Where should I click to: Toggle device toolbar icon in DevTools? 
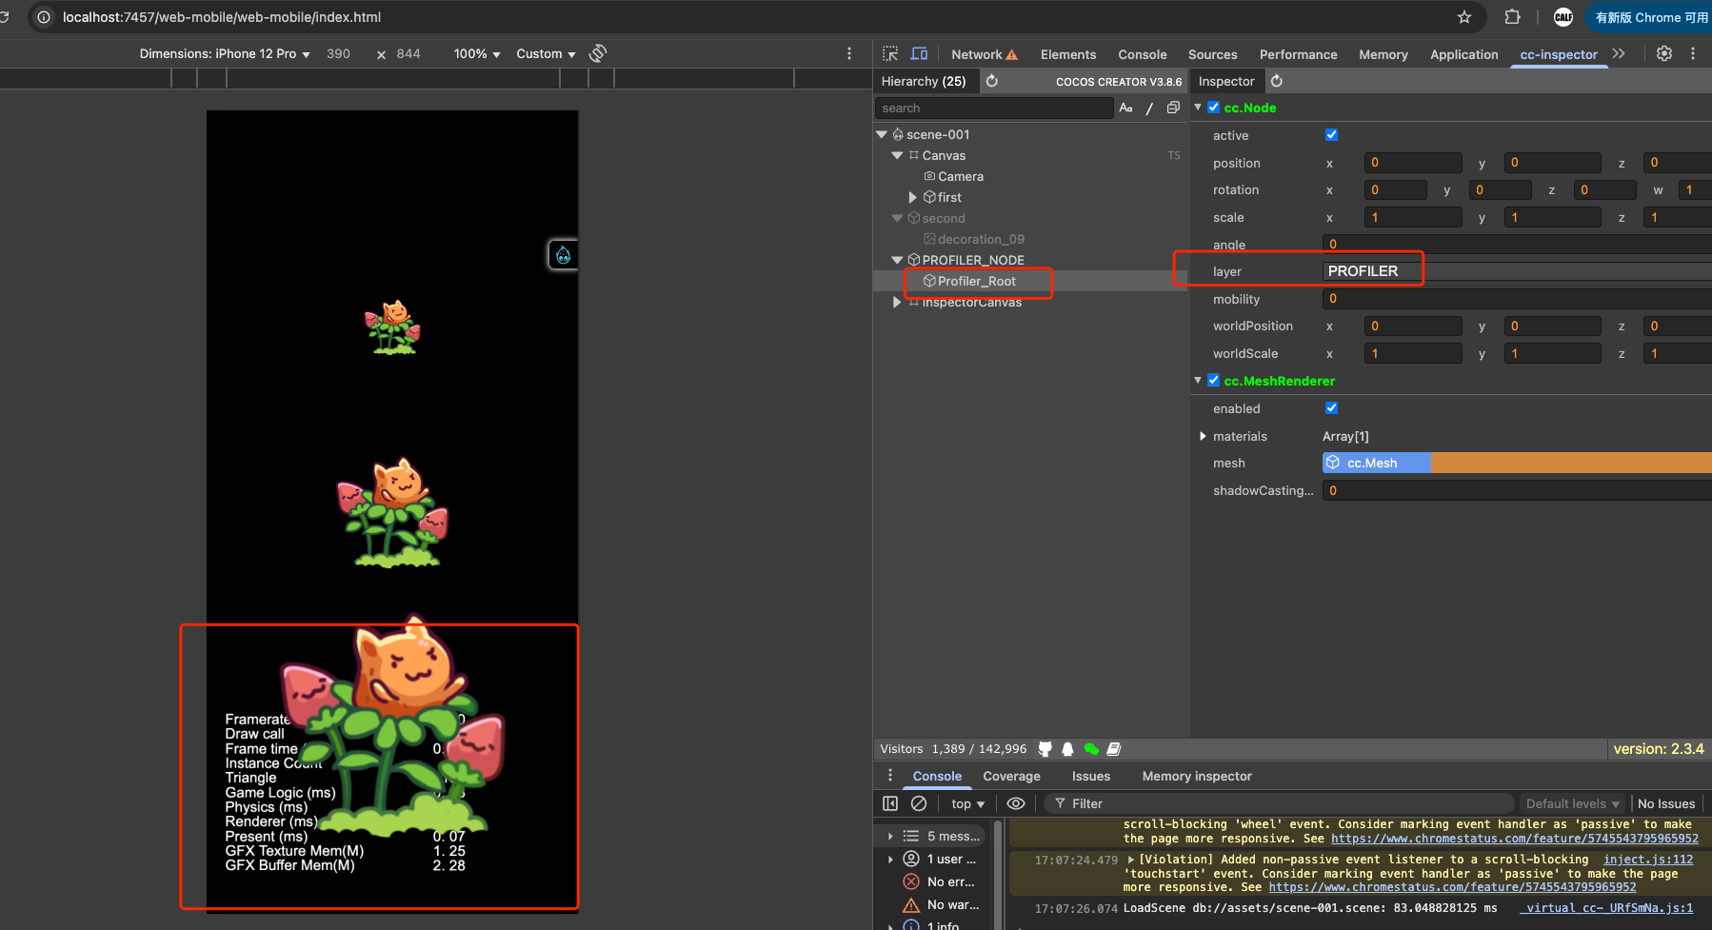click(x=919, y=54)
